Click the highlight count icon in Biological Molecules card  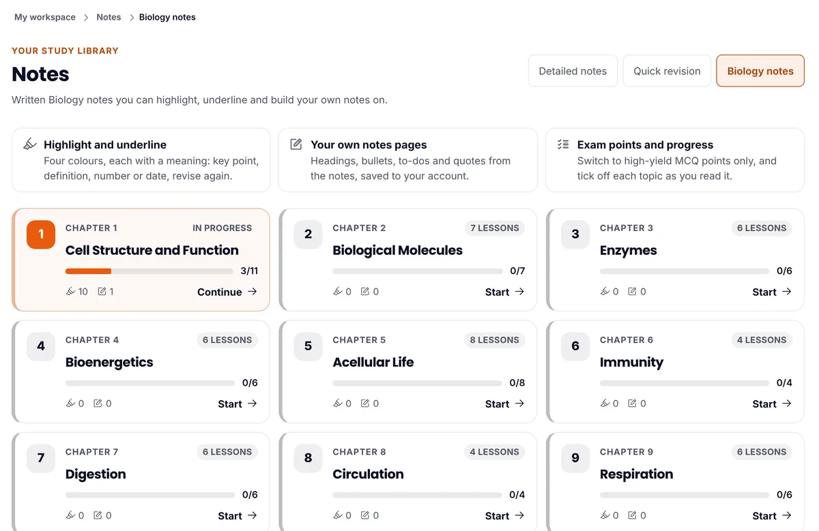pos(337,291)
